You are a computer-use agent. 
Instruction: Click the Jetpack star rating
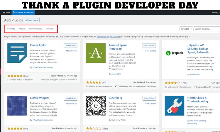[172, 83]
